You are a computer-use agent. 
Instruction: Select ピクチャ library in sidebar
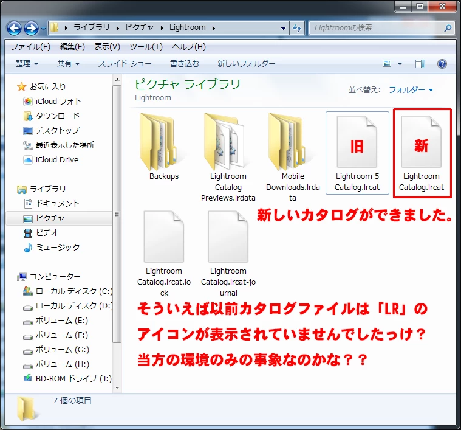tap(59, 218)
